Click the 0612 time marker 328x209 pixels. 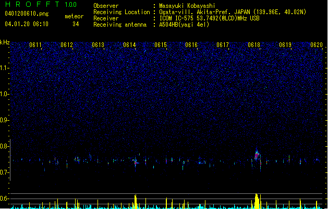click(x=67, y=45)
